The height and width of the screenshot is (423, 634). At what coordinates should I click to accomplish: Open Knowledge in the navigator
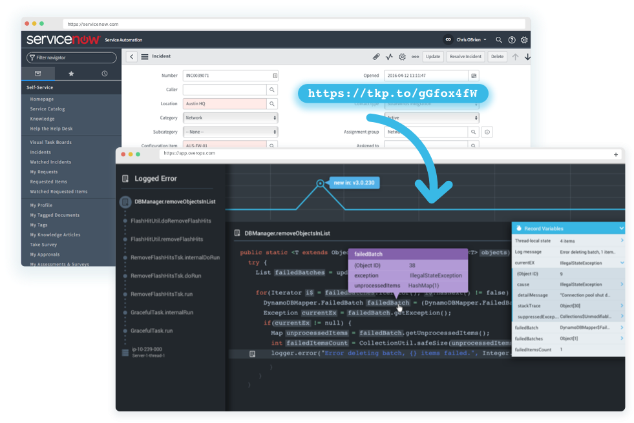pos(42,119)
